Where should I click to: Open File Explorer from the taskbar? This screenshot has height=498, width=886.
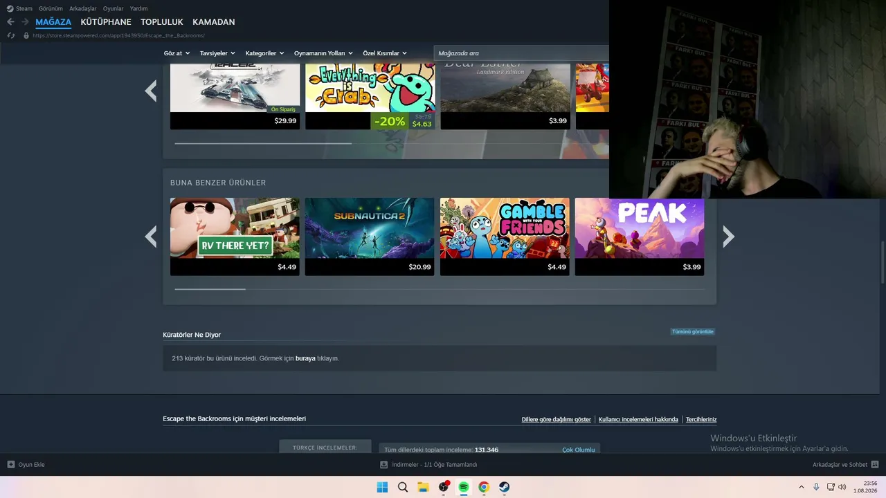coord(423,487)
